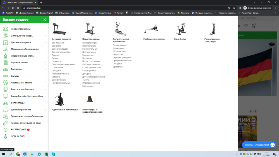The image size is (279, 157).
Task: Click the Бассейны sidebar icon
Action: pyautogui.click(x=5, y=69)
